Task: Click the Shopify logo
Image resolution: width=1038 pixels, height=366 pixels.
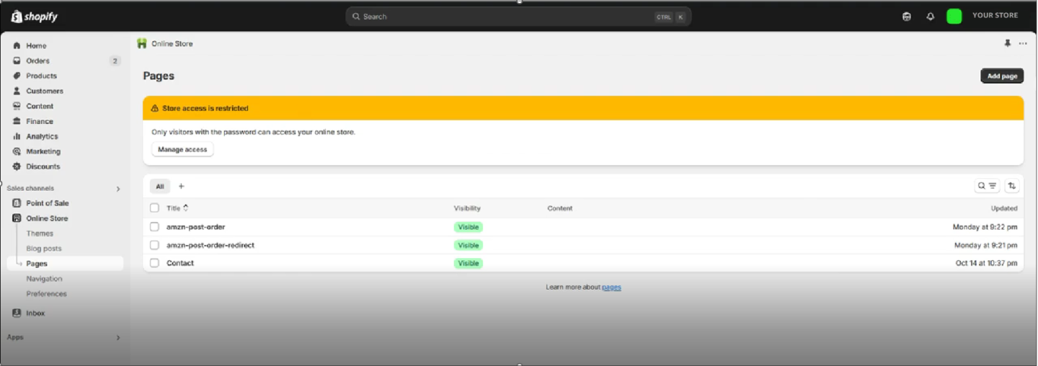Action: pos(34,16)
